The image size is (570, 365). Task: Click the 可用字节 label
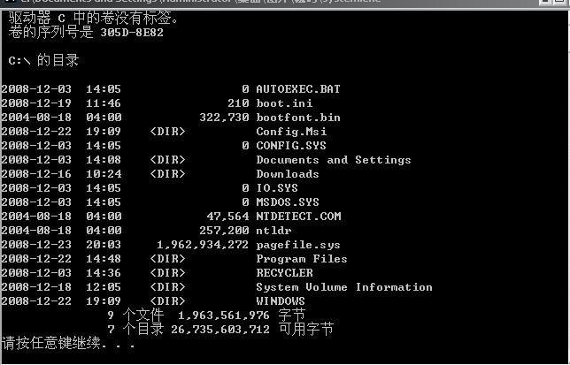tap(306, 329)
